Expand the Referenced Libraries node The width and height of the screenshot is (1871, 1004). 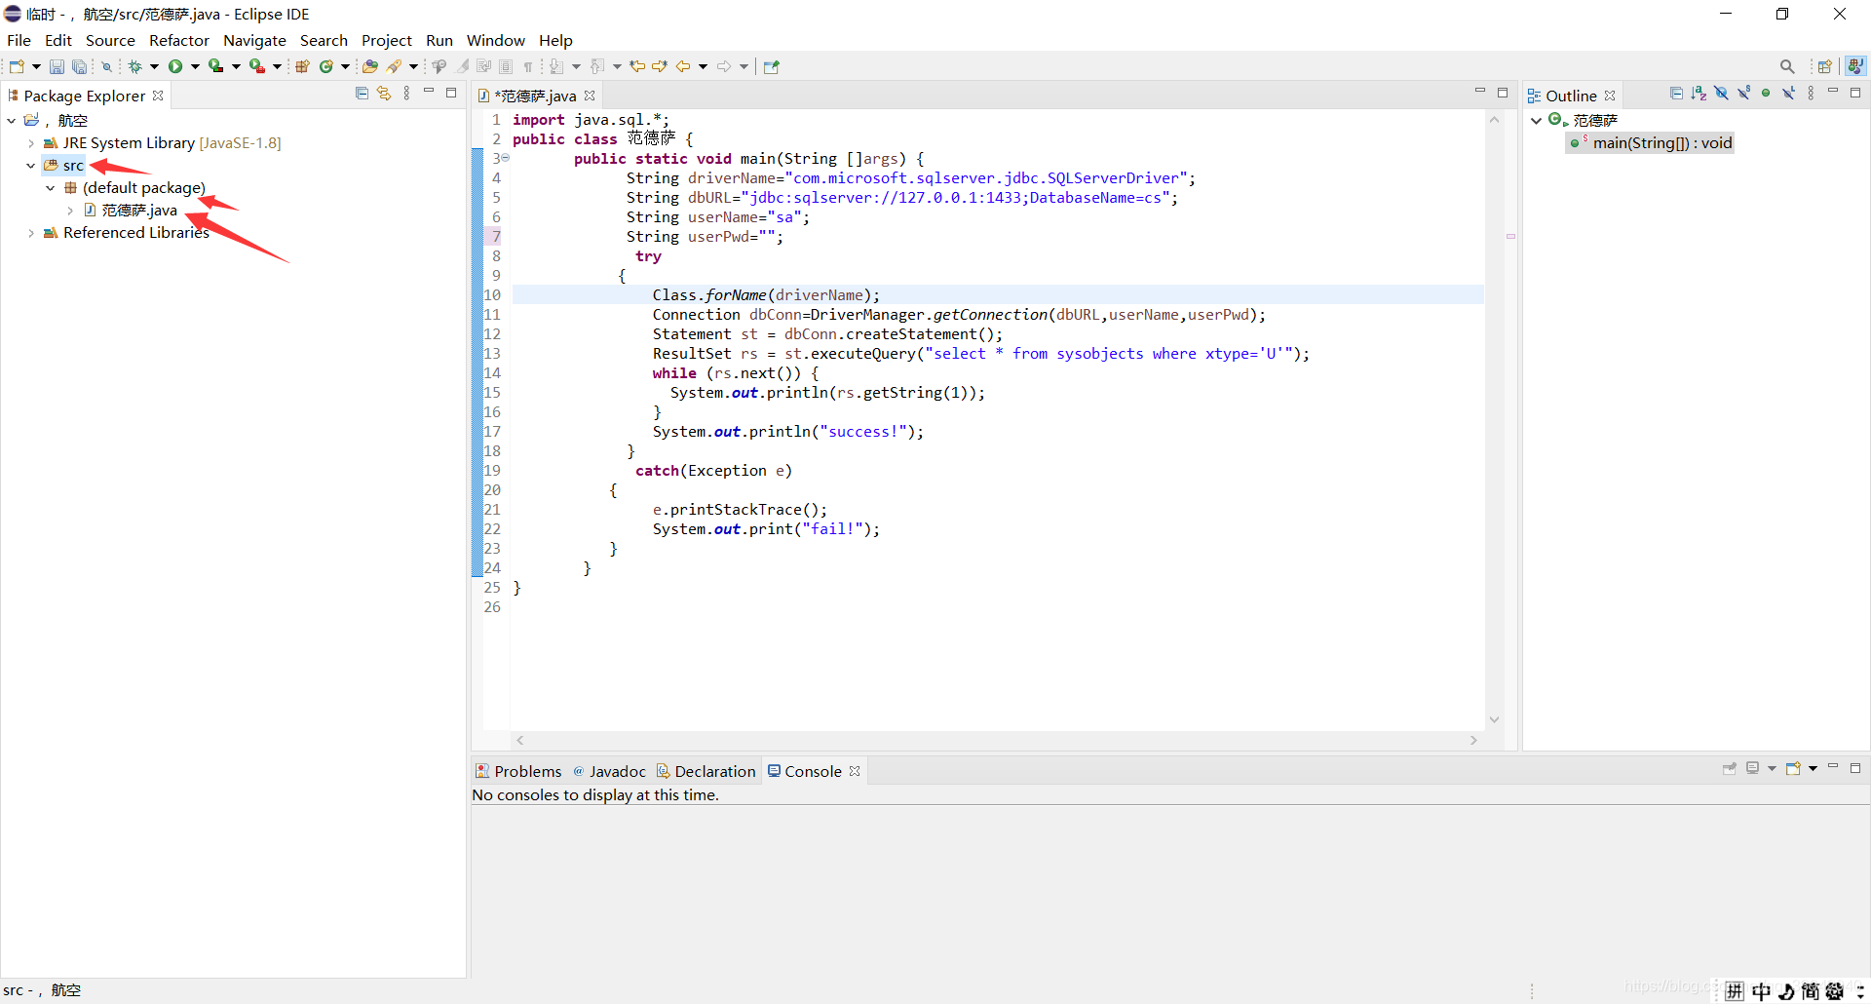31,233
